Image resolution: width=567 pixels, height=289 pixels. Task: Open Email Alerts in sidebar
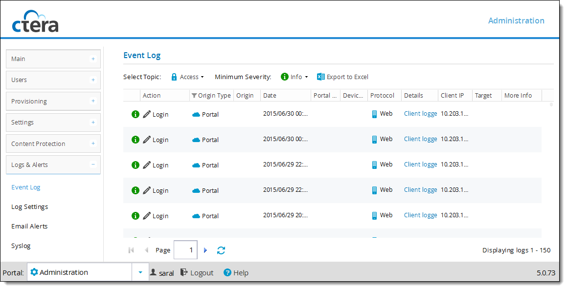tap(29, 226)
